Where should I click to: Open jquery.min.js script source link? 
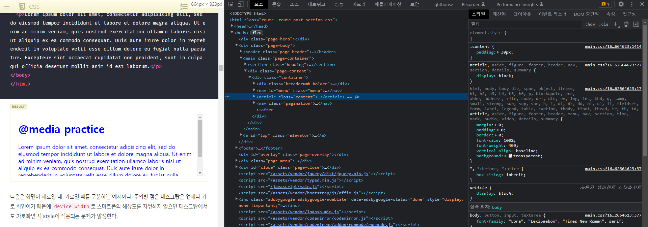coord(319,174)
